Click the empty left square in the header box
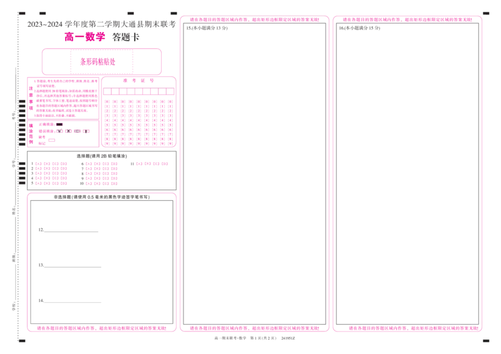The width and height of the screenshot is (501, 354). pyautogui.click(x=56, y=62)
